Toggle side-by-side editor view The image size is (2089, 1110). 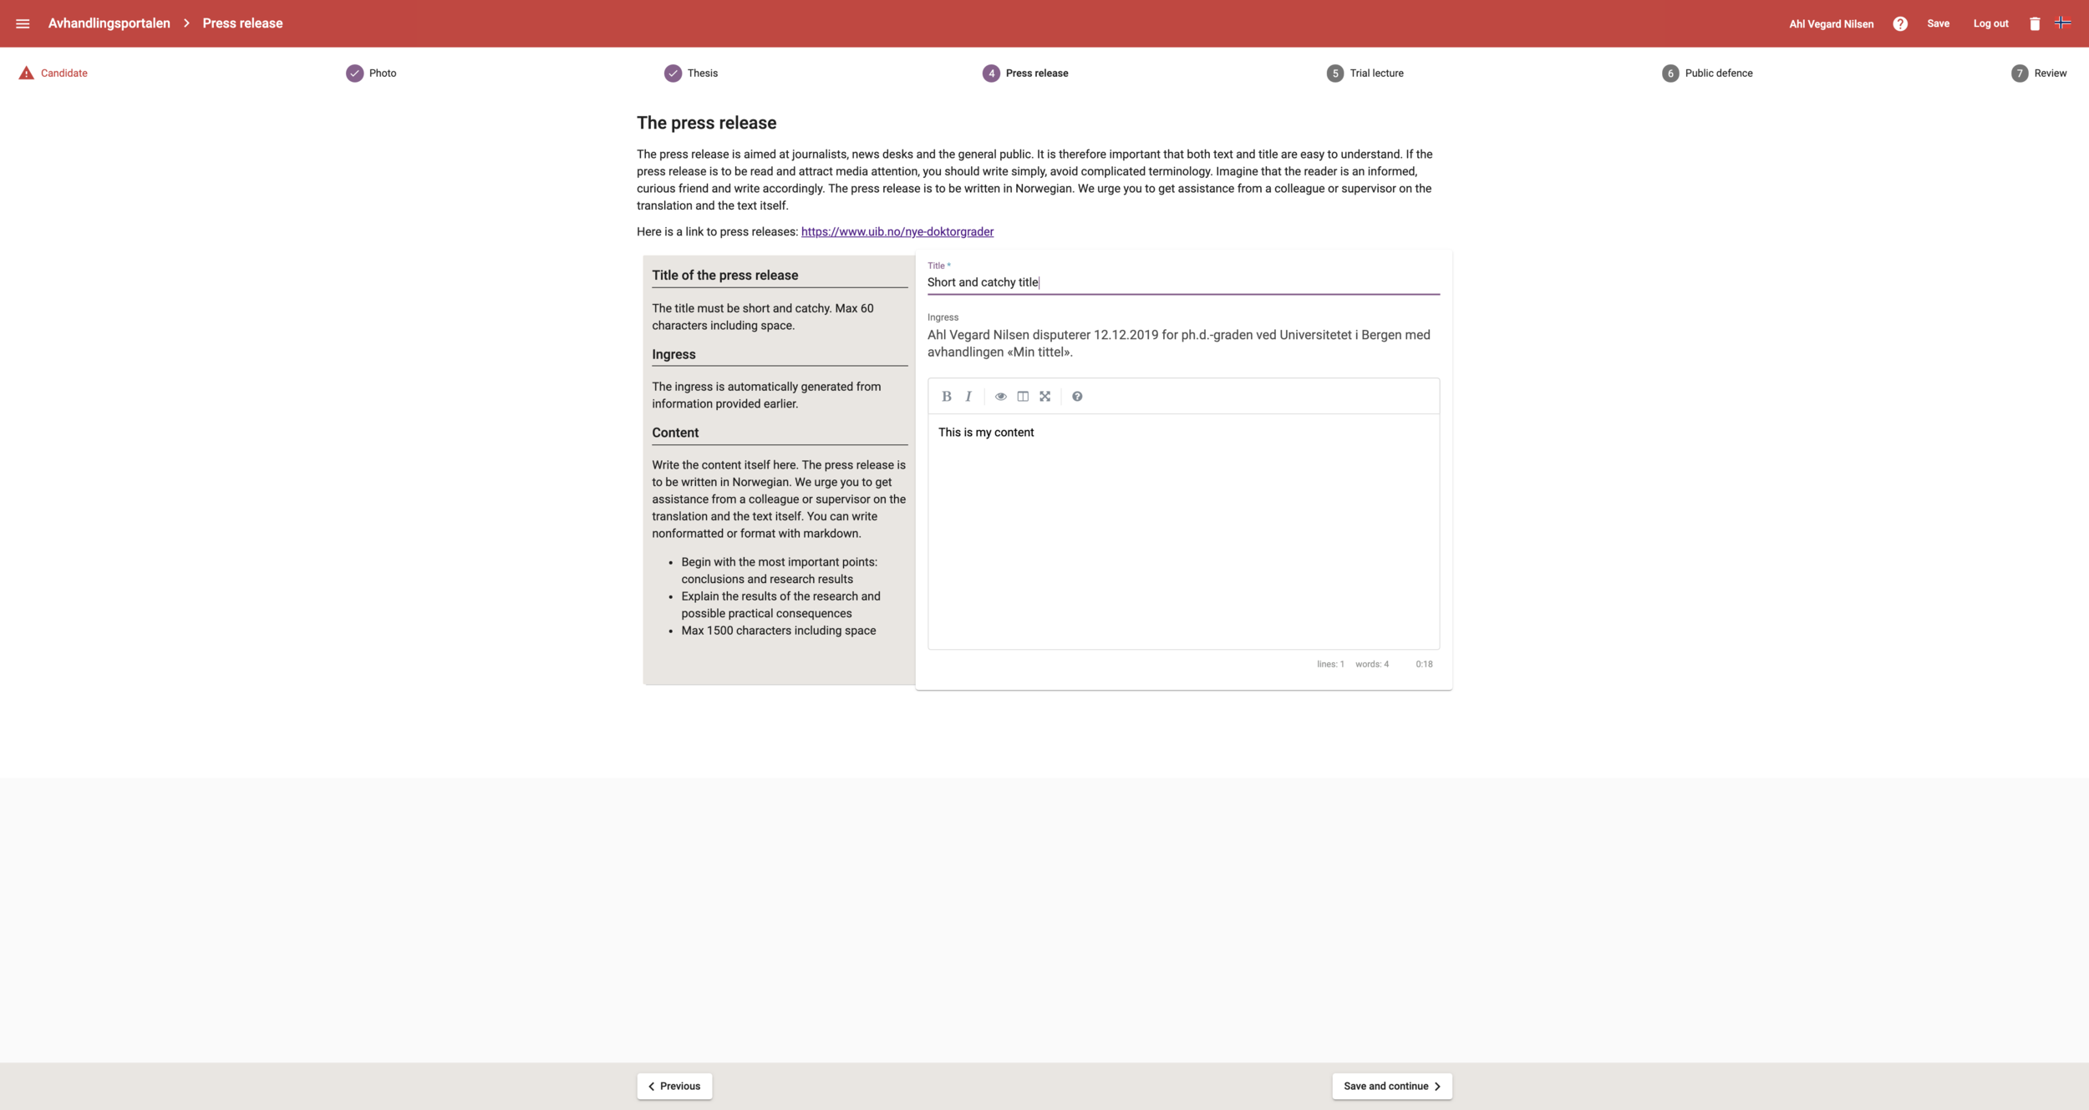1023,397
